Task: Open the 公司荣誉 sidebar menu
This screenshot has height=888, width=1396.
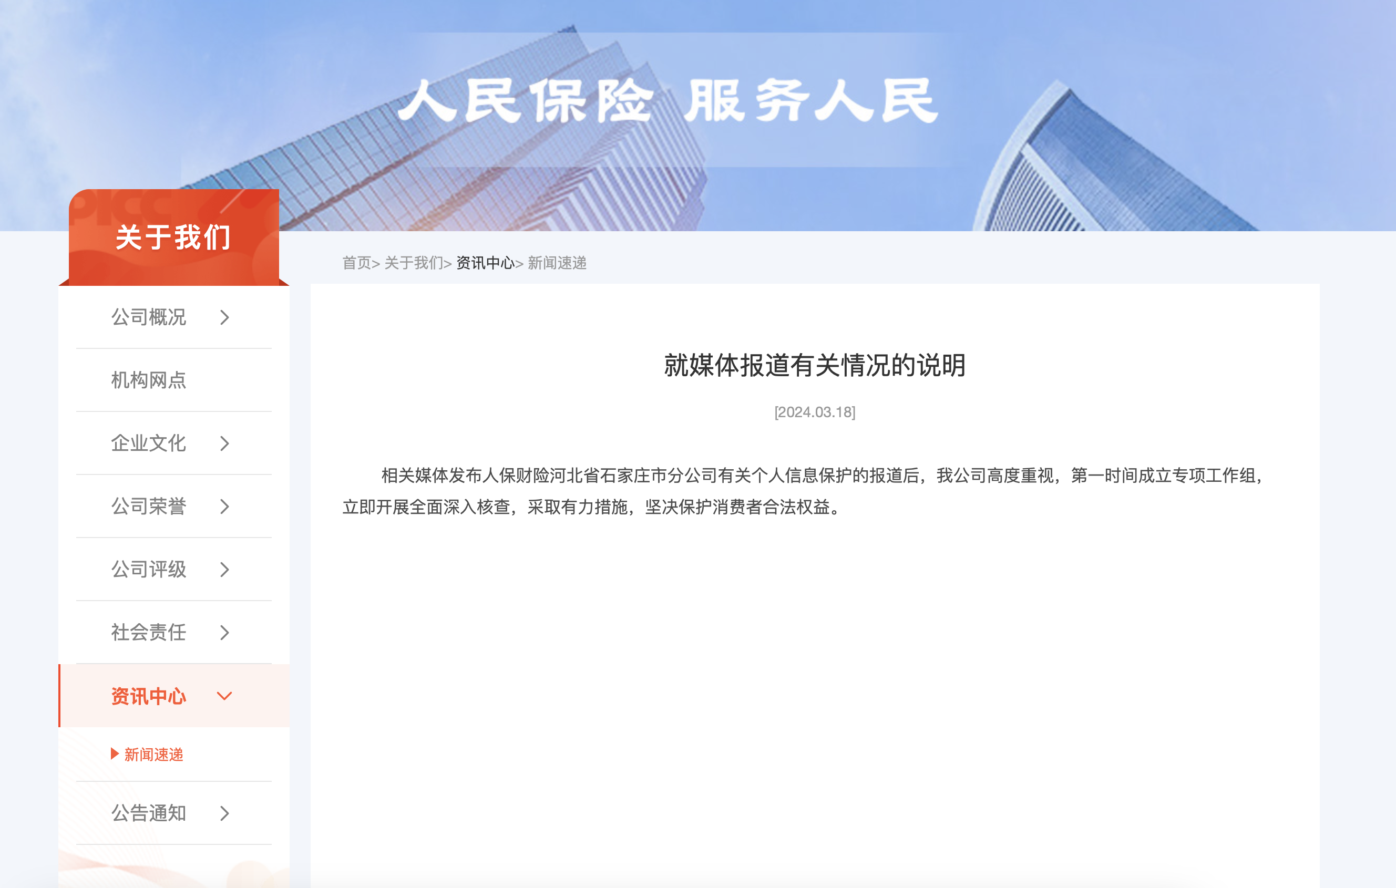Action: pyautogui.click(x=174, y=507)
